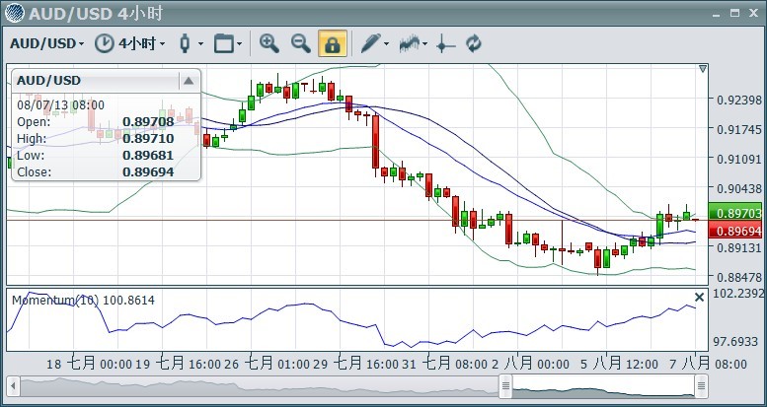
Task: Click the time axis label 5 八月 12:00
Action: (x=619, y=364)
